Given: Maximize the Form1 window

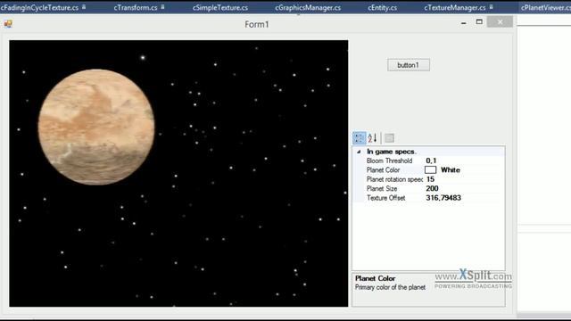Looking at the screenshot, I should click(x=479, y=21).
